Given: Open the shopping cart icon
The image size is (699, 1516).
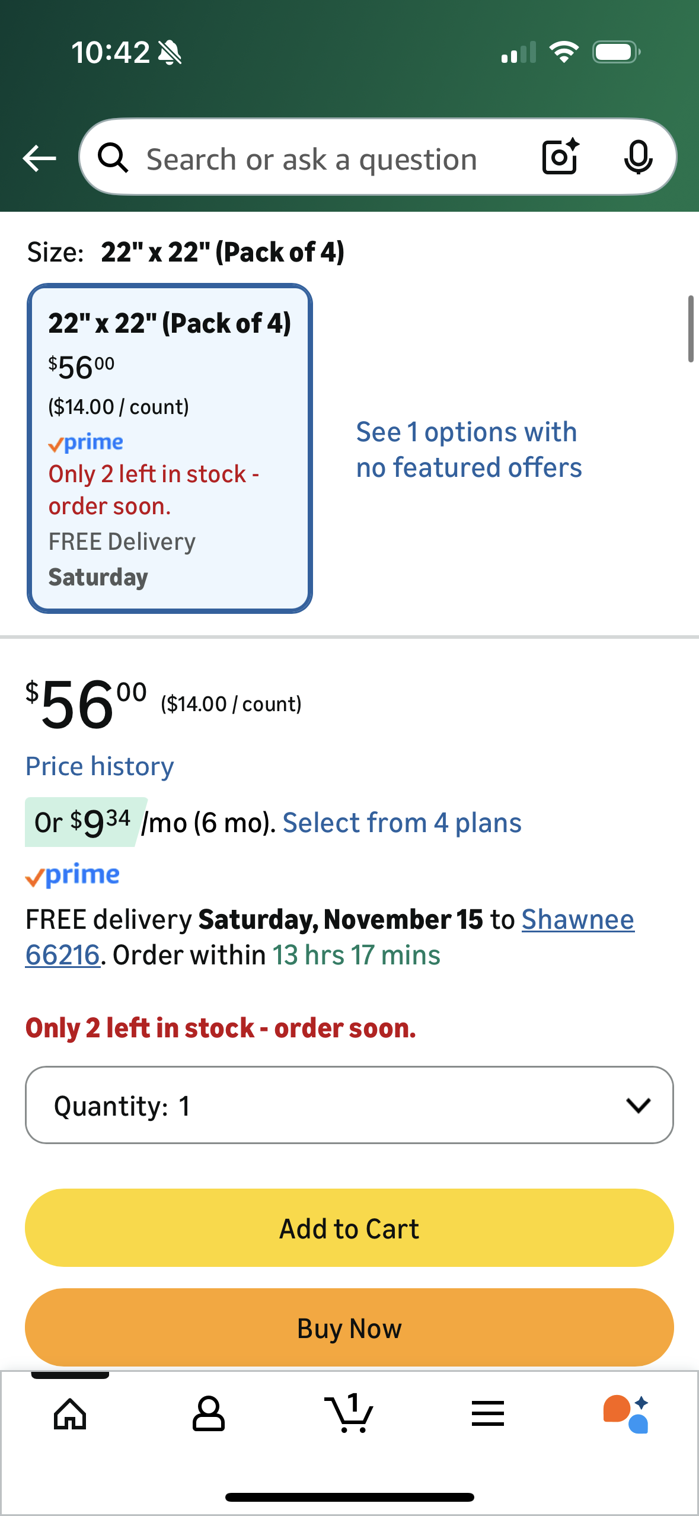Looking at the screenshot, I should (x=349, y=1414).
